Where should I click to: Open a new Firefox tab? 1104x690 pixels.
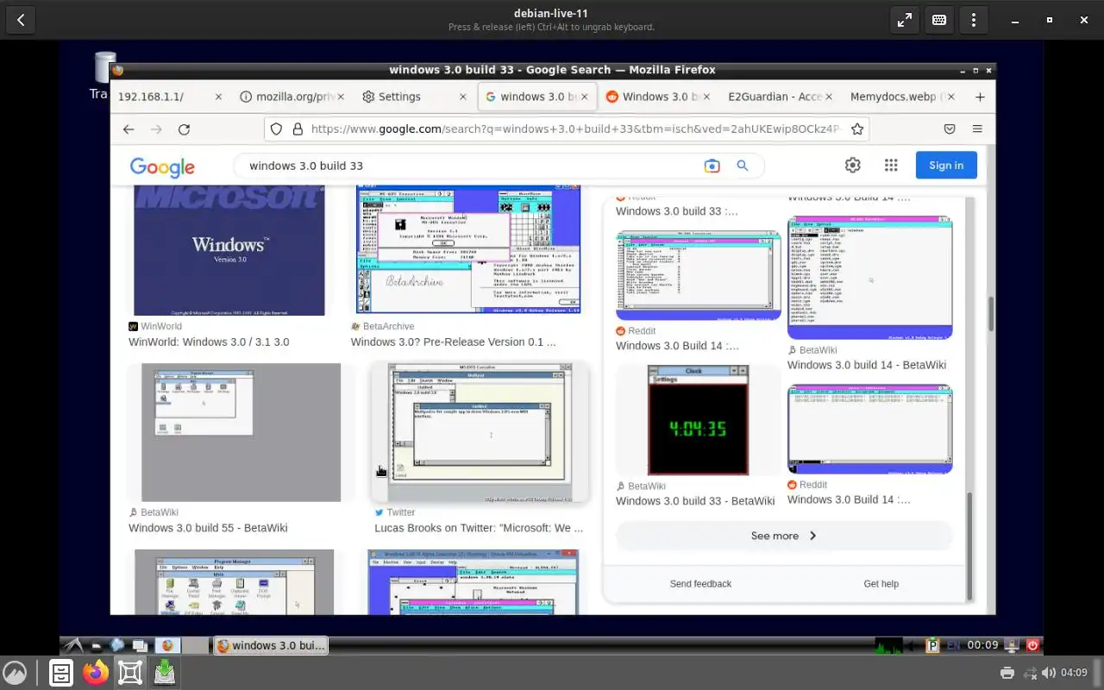tap(980, 97)
